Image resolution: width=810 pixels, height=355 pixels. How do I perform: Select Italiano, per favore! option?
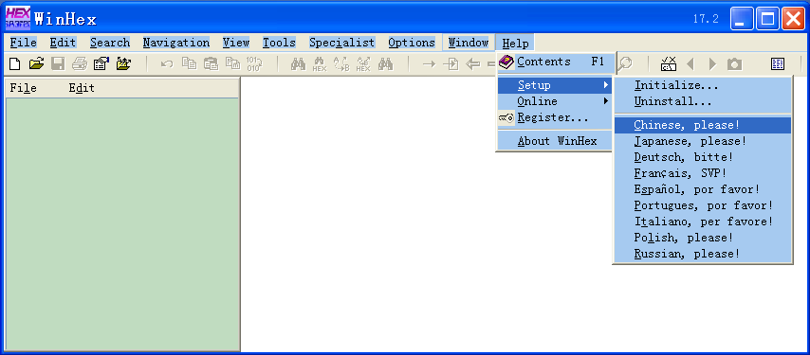pos(703,222)
